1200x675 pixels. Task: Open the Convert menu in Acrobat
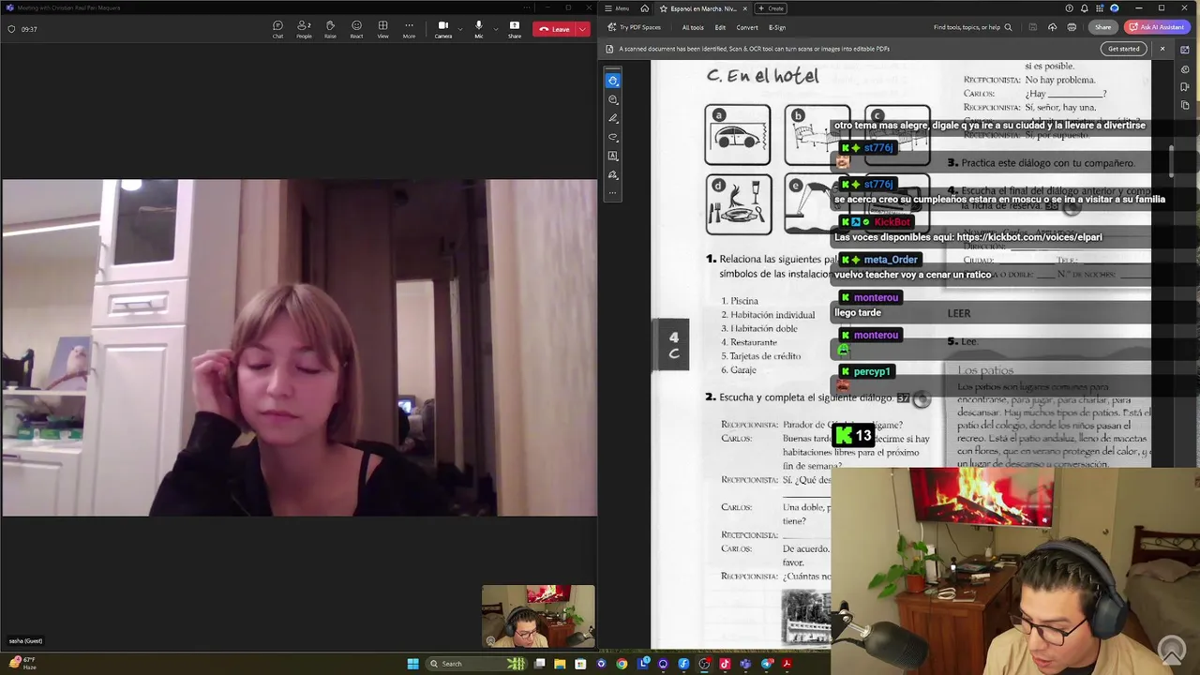point(747,27)
